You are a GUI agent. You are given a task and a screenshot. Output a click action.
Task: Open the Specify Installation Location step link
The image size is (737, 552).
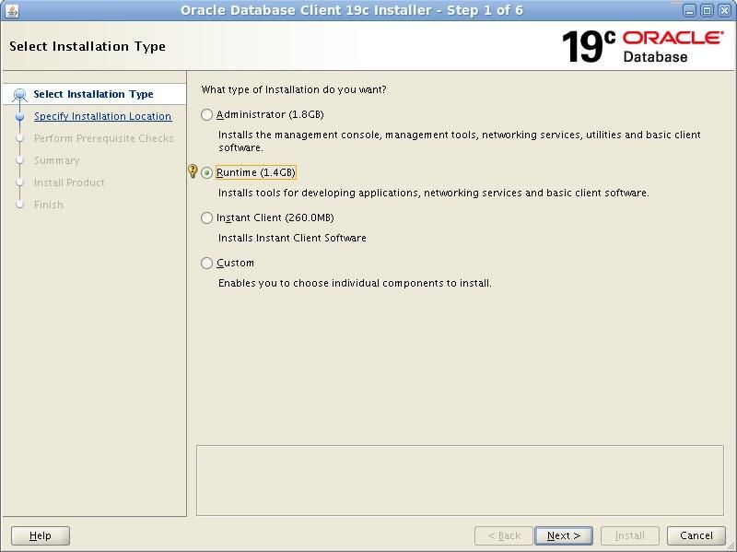[102, 116]
